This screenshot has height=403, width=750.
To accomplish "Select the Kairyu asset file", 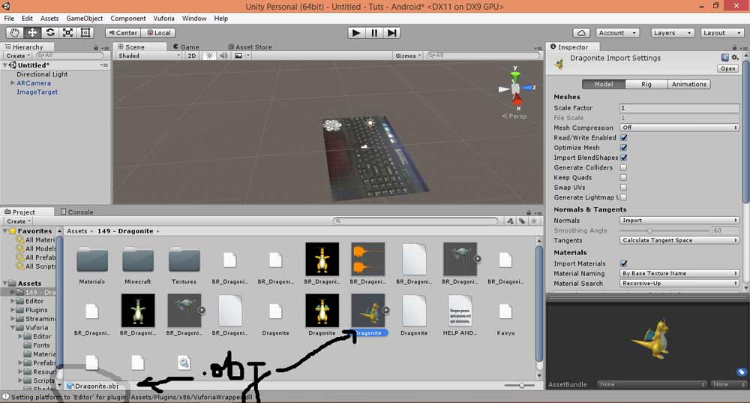I will 505,315.
